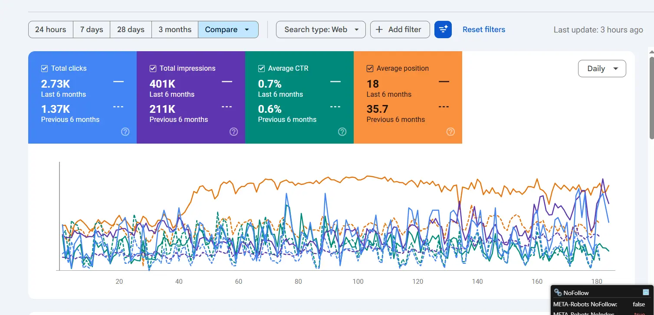Open the Daily granularity dropdown
Image resolution: width=654 pixels, height=315 pixels.
pyautogui.click(x=602, y=69)
